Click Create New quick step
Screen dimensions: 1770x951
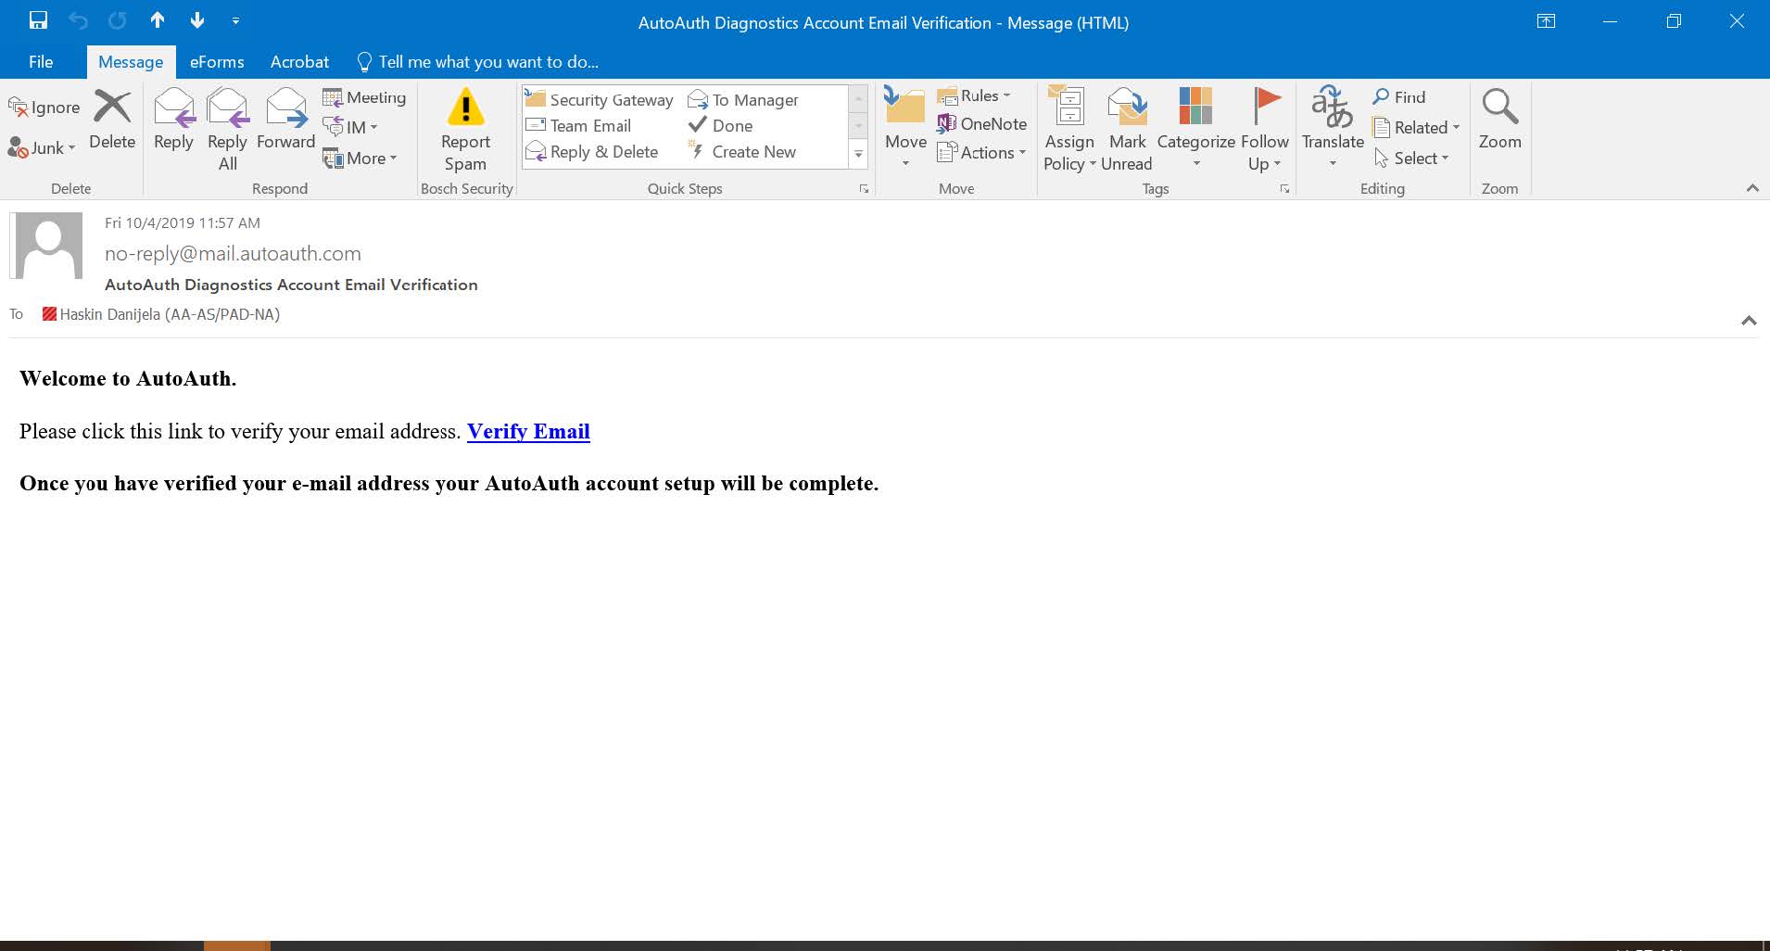click(742, 151)
